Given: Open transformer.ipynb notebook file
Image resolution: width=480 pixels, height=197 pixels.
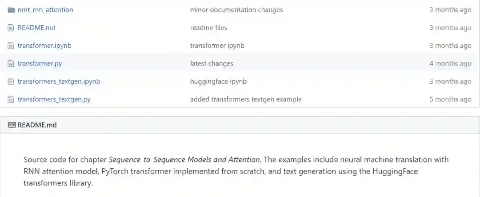Looking at the screenshot, I should point(44,46).
